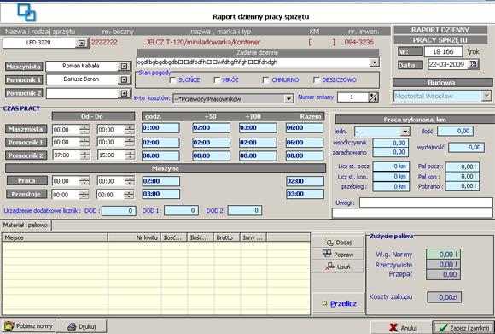Click the Nr kwitu column header
The image size is (495, 334).
[135, 237]
